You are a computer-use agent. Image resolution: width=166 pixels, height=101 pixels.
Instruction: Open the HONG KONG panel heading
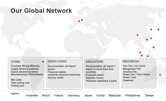tap(57, 61)
